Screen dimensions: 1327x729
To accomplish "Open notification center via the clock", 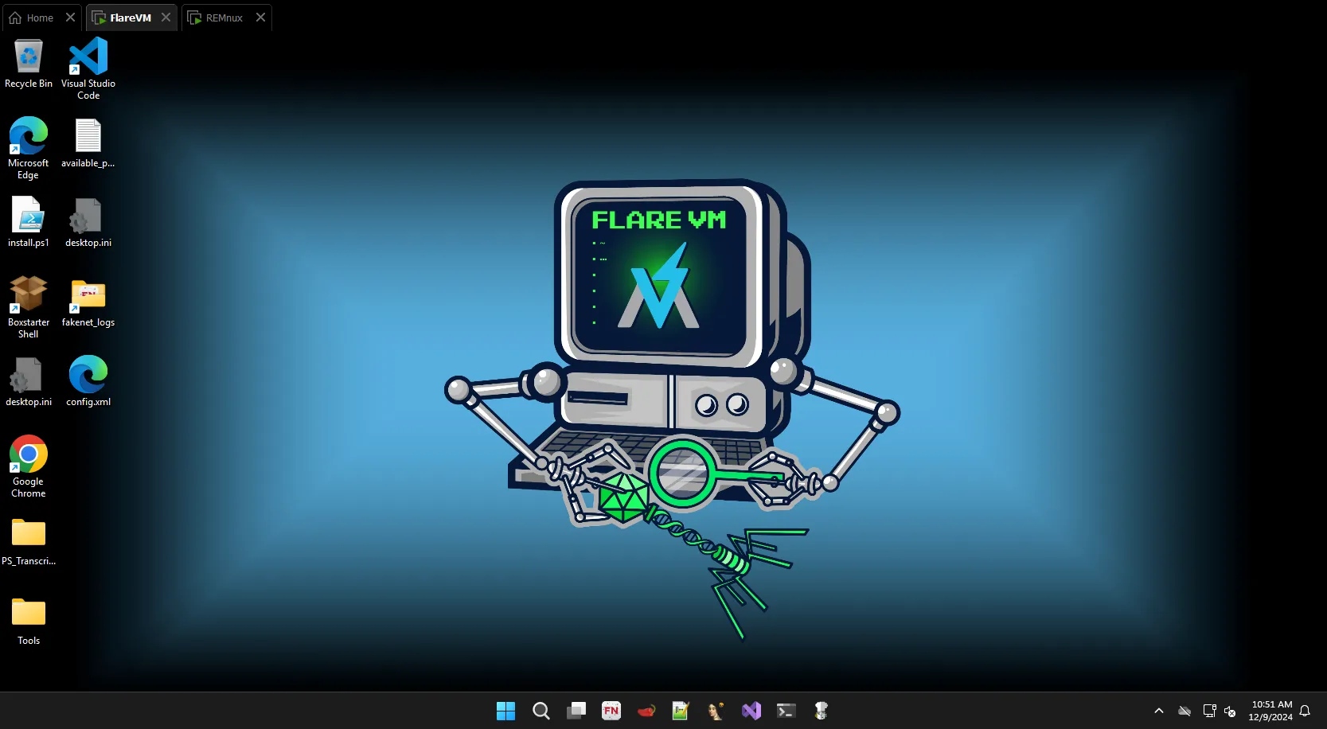I will click(1271, 711).
